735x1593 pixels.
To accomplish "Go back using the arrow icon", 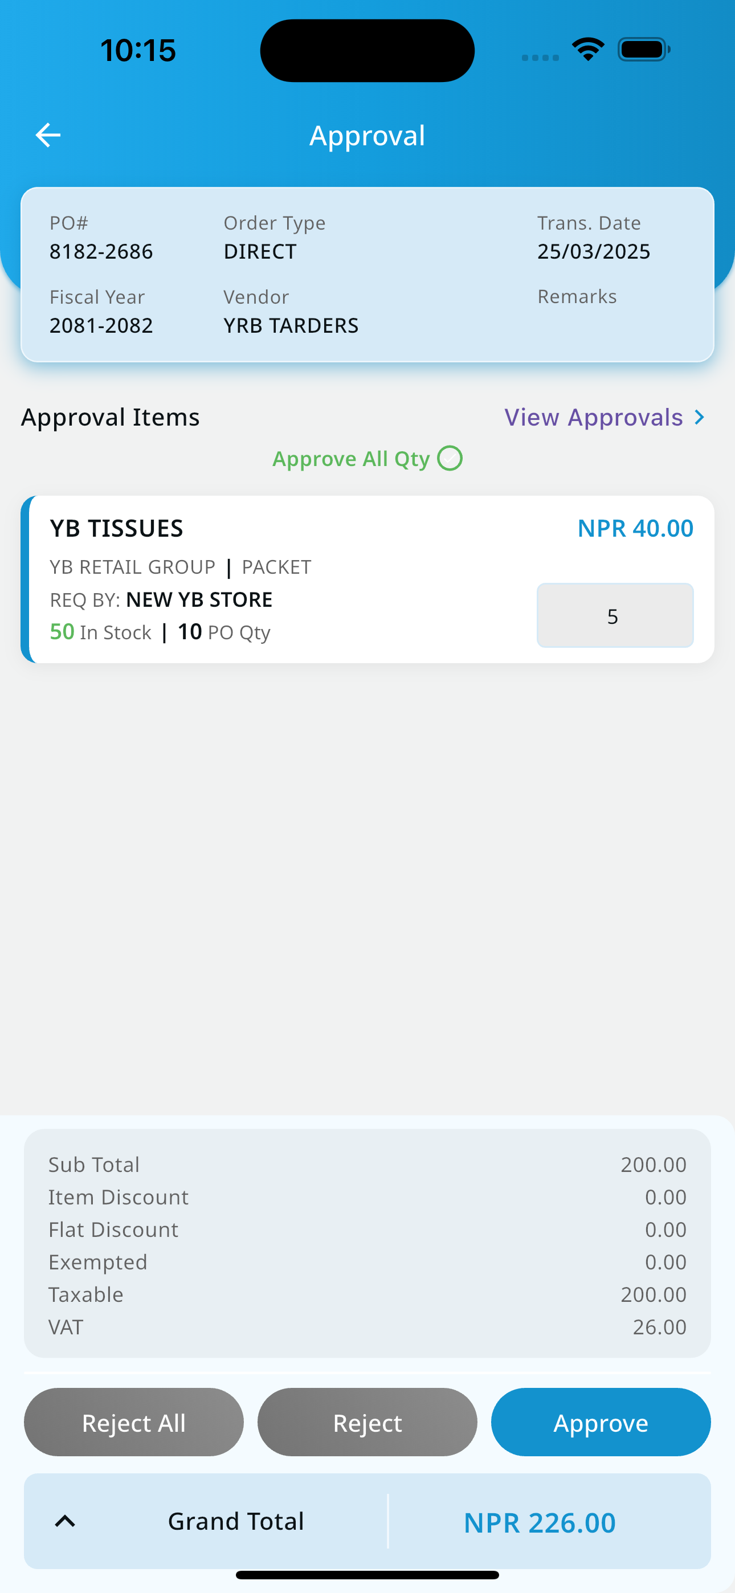I will (x=48, y=135).
